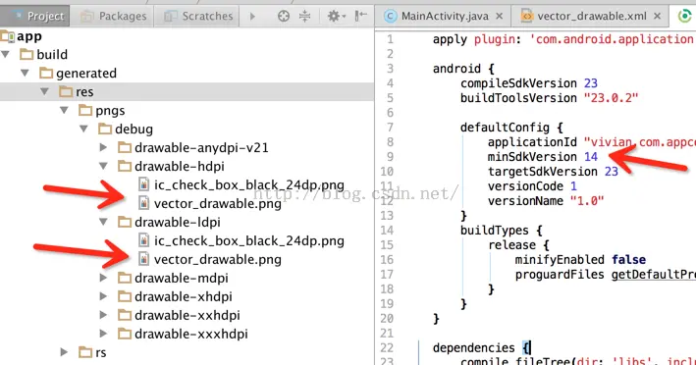696x365 pixels.
Task: Expand drawable-xxhdpi folder
Action: [103, 315]
